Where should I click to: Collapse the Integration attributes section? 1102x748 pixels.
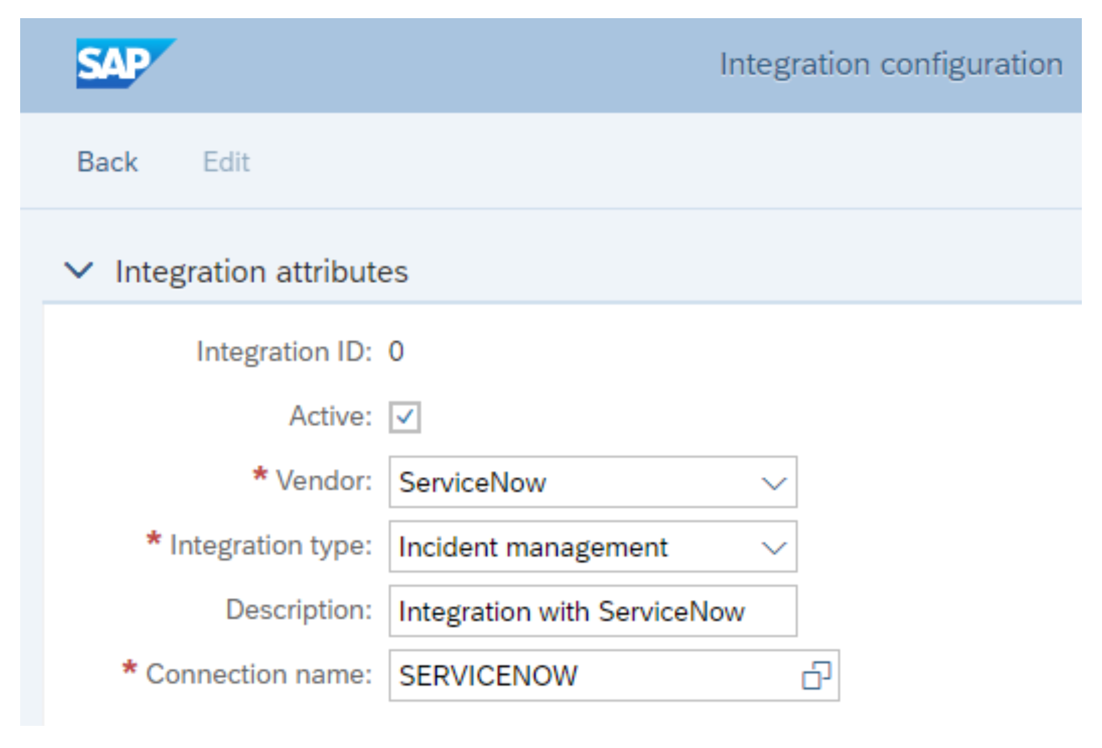(79, 271)
